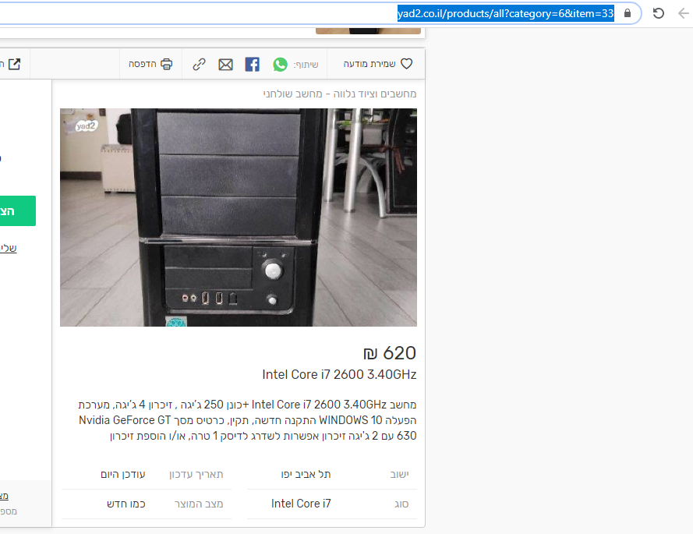Screen dimensions: 693x534
Task: Click the green call-to-action button
Action: (18, 210)
